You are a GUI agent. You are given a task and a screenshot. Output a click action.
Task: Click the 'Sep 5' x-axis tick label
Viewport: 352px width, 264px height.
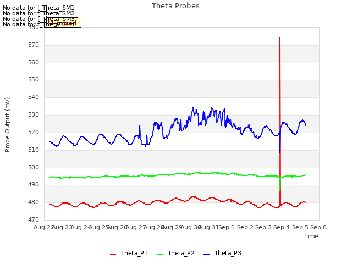(300, 227)
